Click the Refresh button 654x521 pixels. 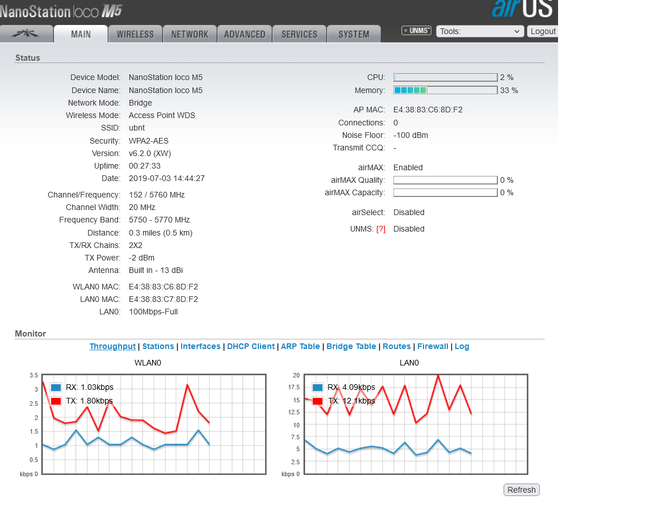coord(521,490)
